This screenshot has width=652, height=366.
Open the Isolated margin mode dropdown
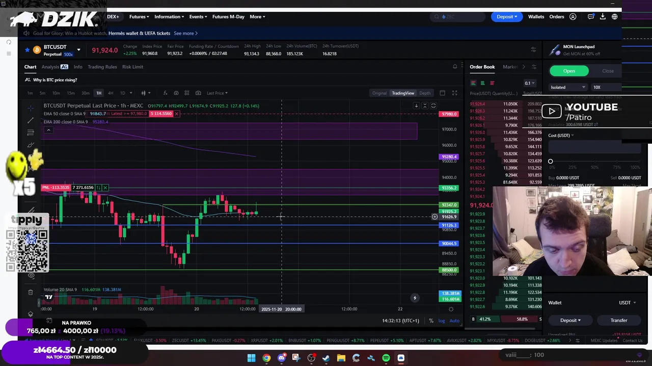point(568,87)
